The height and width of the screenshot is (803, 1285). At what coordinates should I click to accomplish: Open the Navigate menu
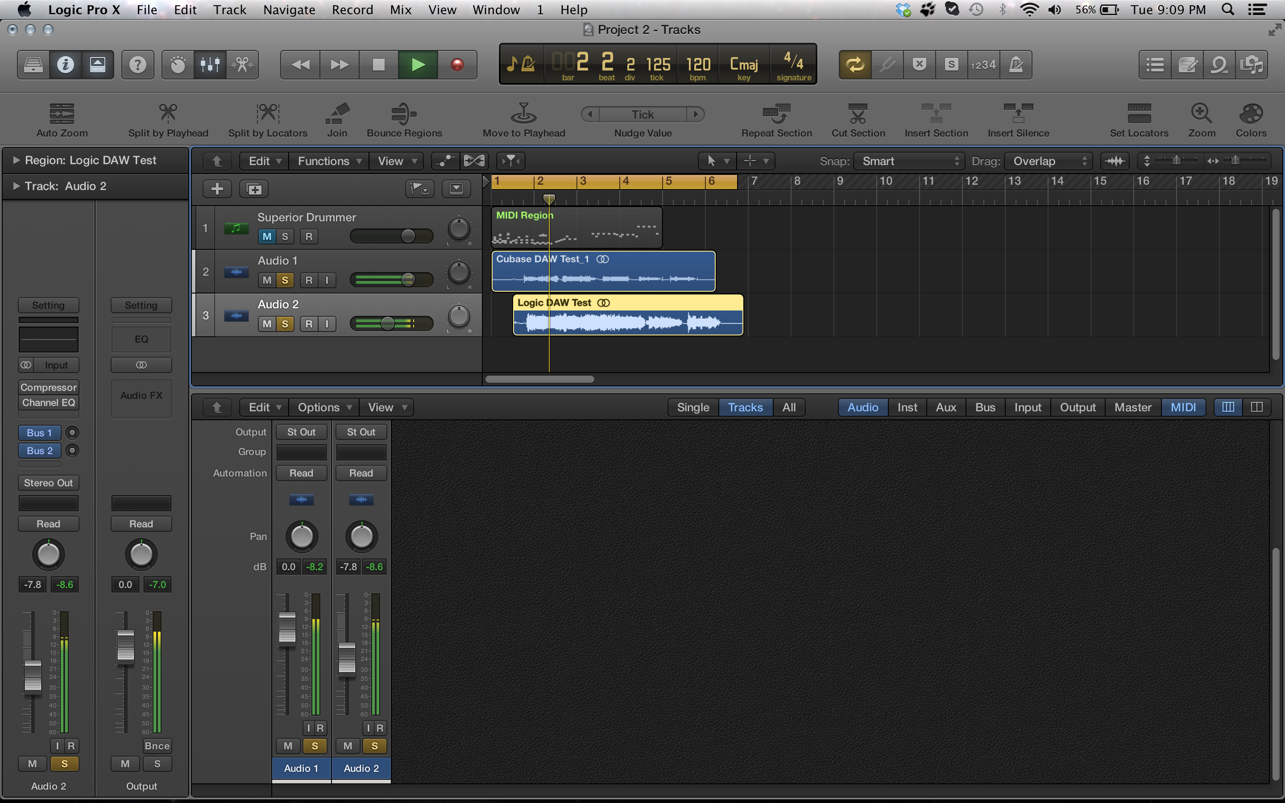click(289, 9)
